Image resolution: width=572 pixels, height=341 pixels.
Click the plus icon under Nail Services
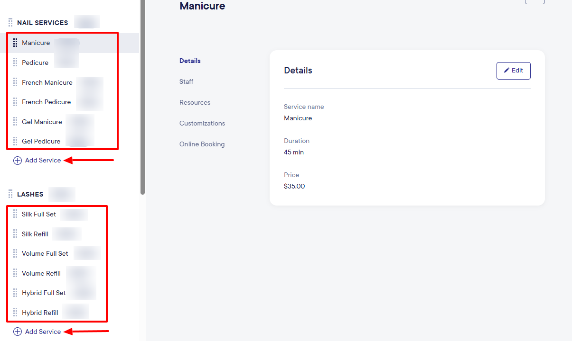click(x=18, y=161)
